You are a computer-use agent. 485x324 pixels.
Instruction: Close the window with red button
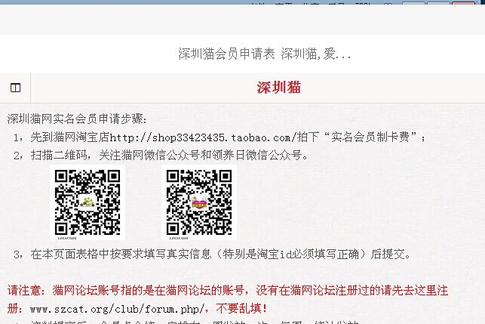(463, 2)
